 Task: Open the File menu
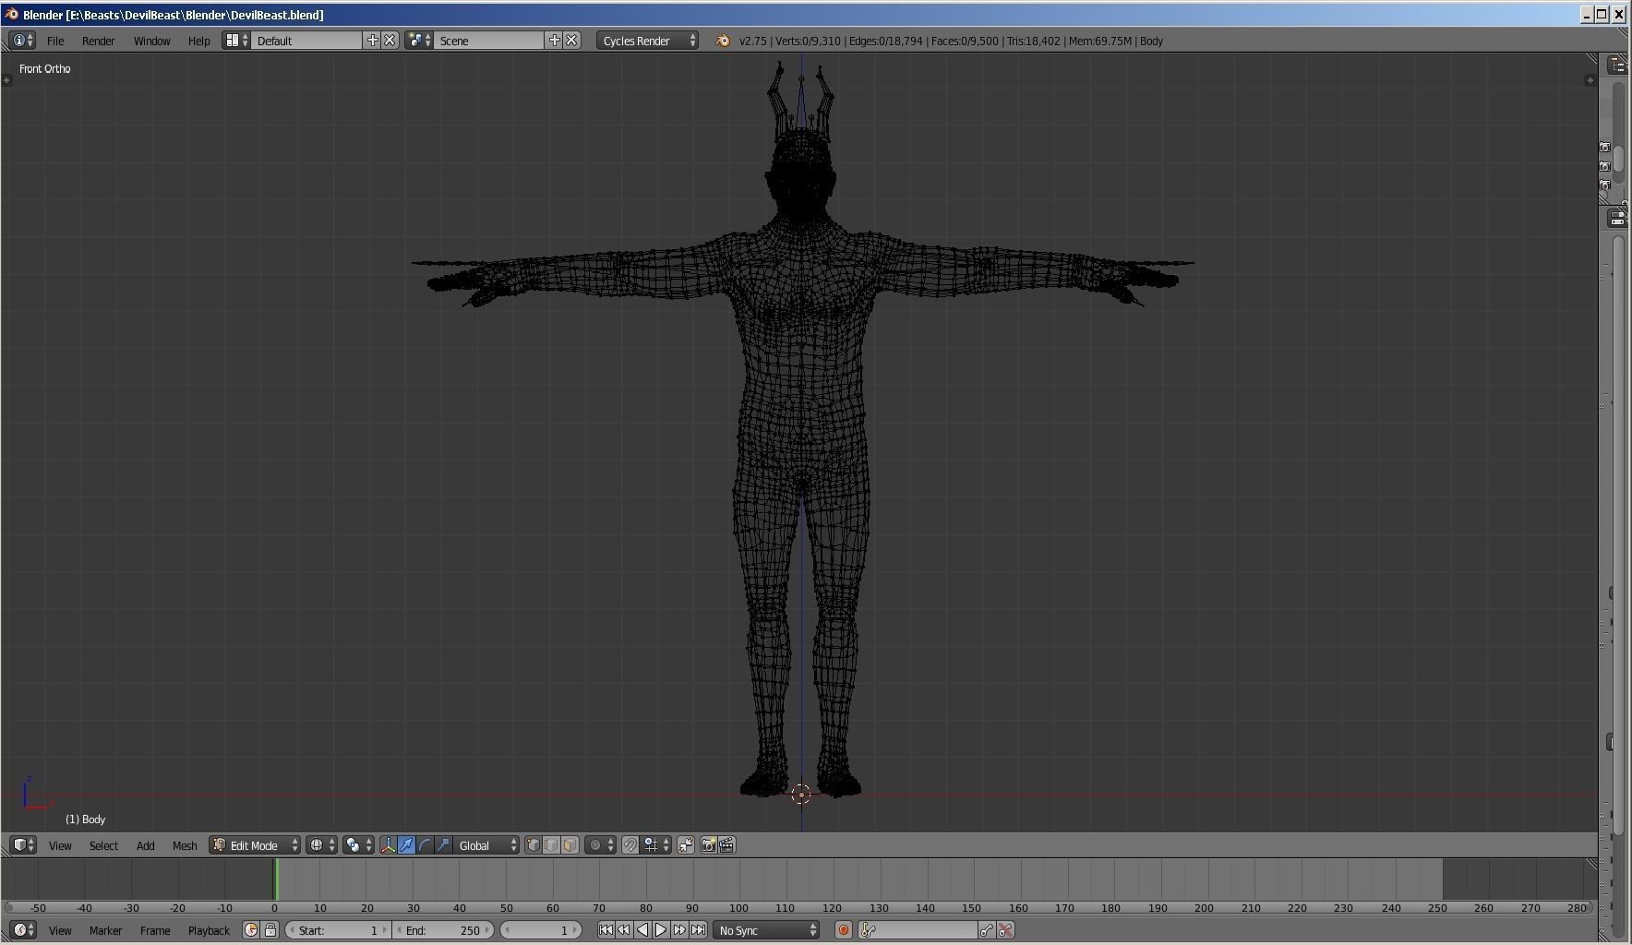(55, 41)
